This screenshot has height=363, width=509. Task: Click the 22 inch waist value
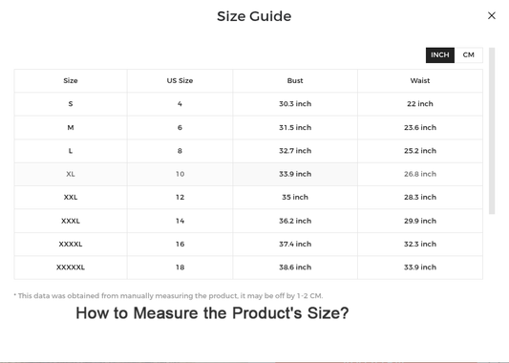point(420,104)
